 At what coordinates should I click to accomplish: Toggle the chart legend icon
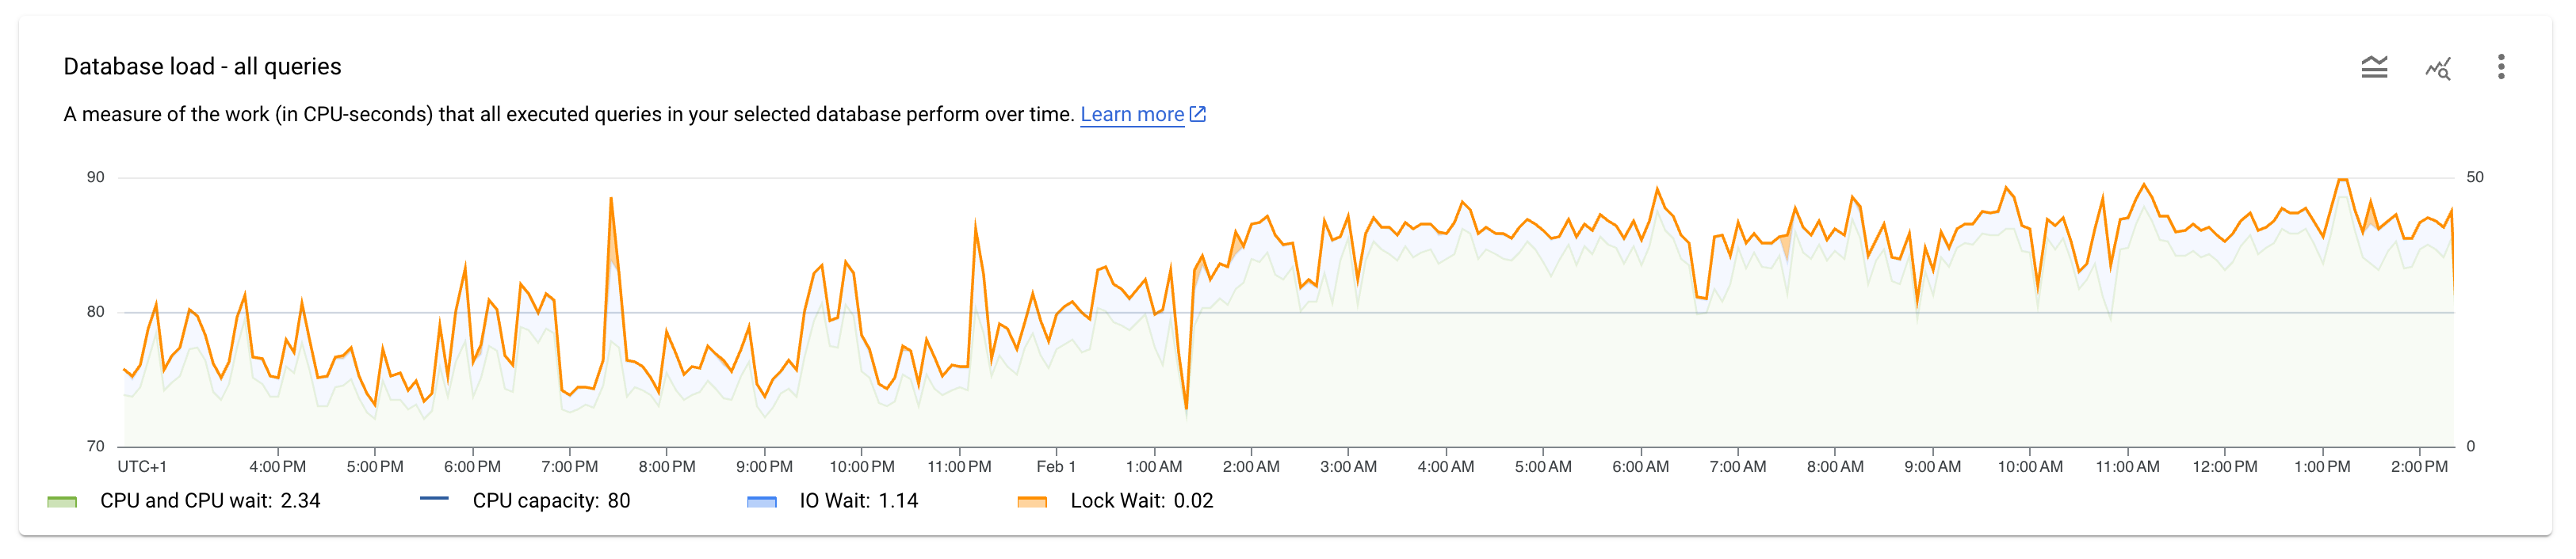[2374, 67]
